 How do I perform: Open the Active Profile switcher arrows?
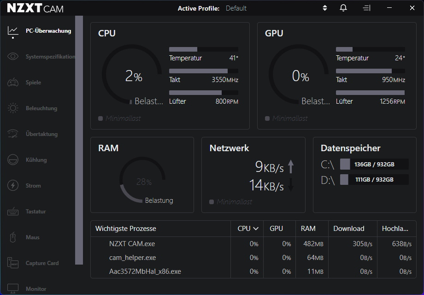point(325,8)
